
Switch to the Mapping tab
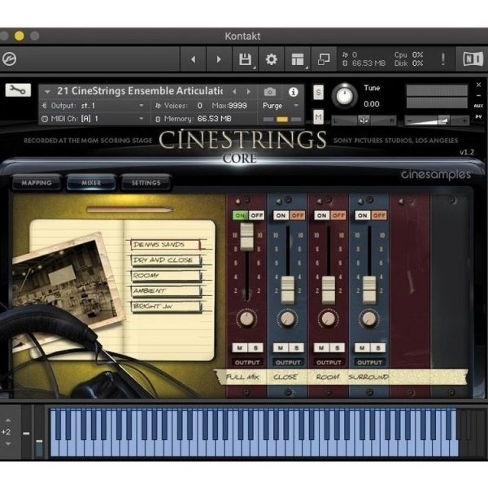coord(37,183)
